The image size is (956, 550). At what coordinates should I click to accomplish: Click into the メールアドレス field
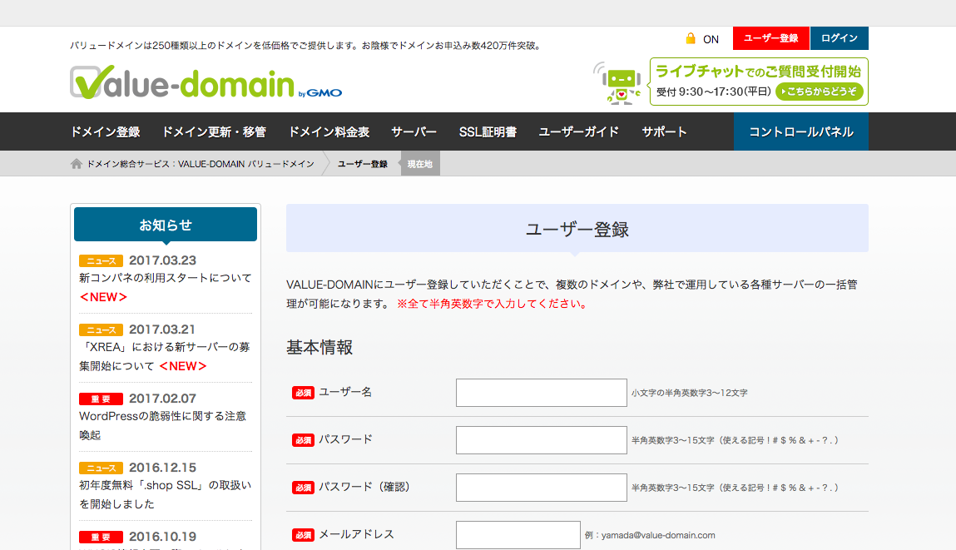(x=518, y=535)
